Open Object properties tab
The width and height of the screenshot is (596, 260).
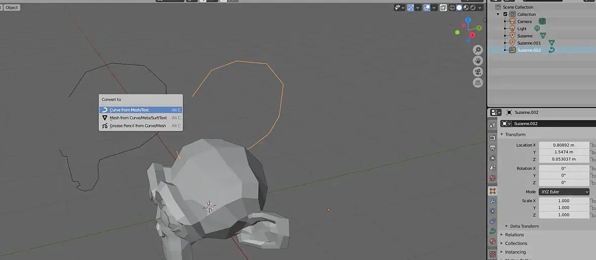[x=492, y=191]
